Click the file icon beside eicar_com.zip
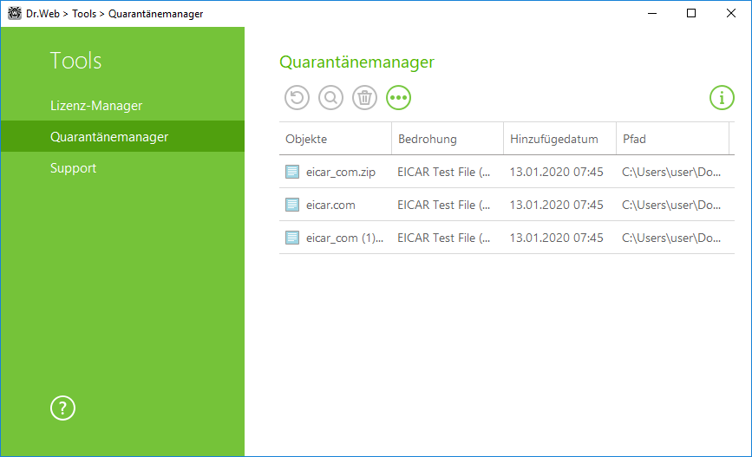This screenshot has height=457, width=752. pyautogui.click(x=292, y=172)
